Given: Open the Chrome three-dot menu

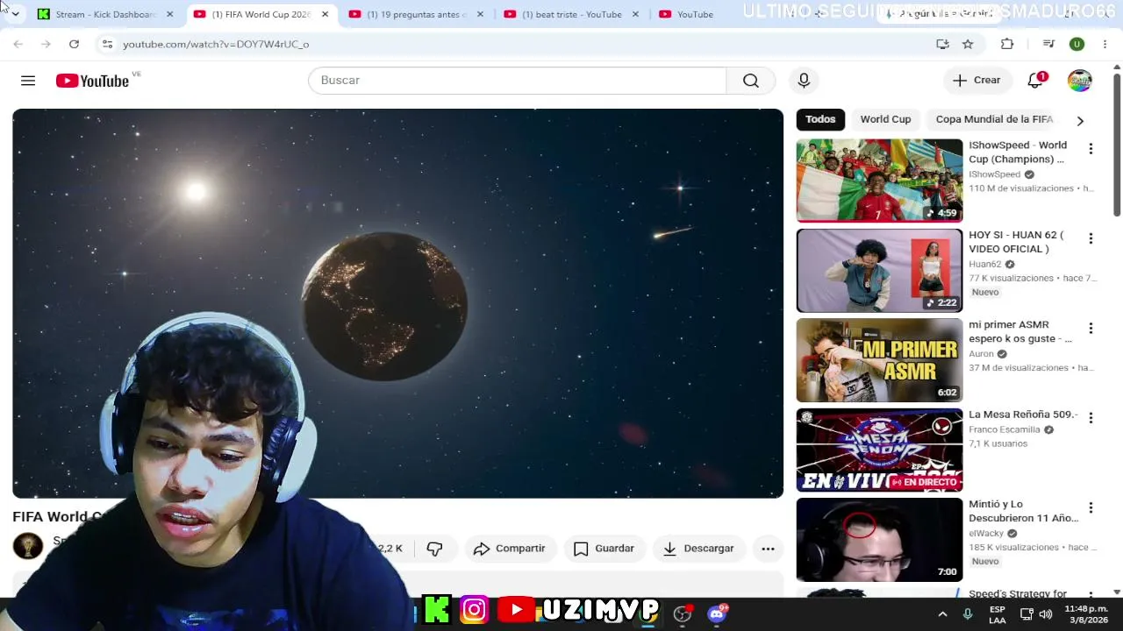Looking at the screenshot, I should [1105, 44].
